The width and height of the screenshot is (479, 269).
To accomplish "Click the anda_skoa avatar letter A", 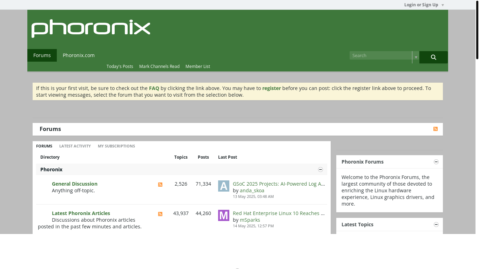I will point(224,186).
